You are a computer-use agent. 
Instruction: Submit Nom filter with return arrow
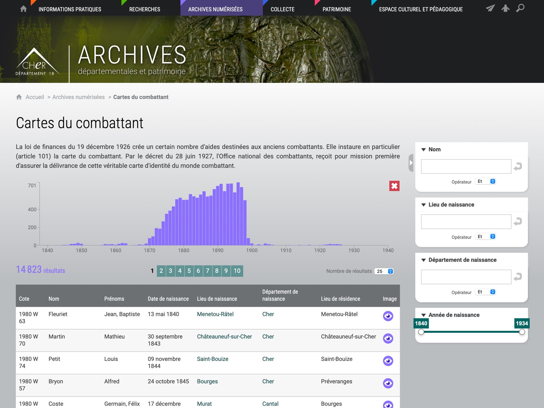518,166
